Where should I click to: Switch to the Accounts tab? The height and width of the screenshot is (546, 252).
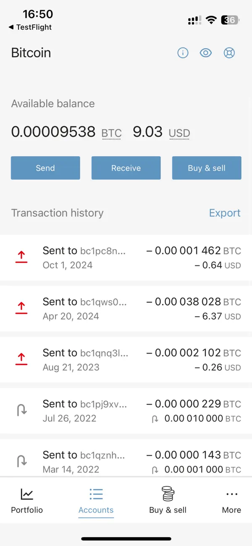coord(96,500)
